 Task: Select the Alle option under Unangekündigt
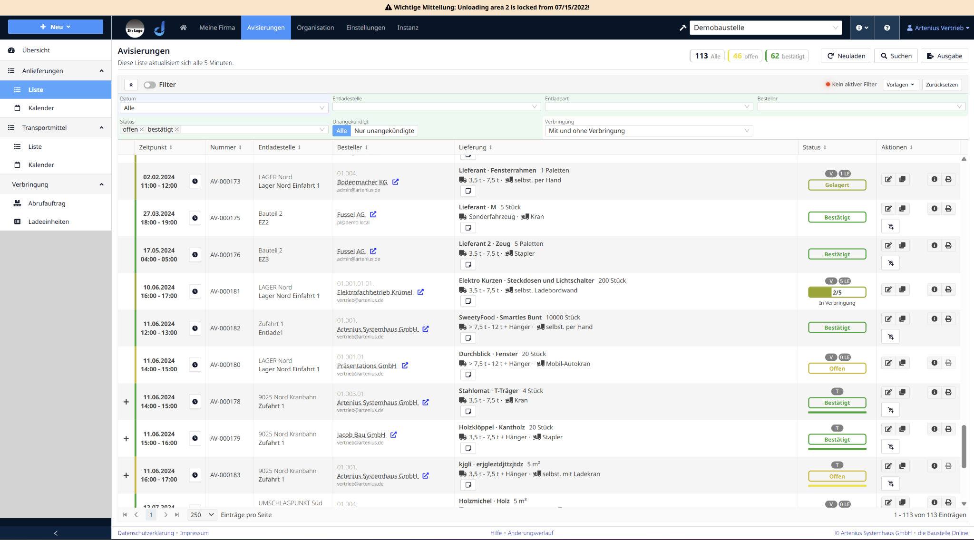(x=341, y=131)
